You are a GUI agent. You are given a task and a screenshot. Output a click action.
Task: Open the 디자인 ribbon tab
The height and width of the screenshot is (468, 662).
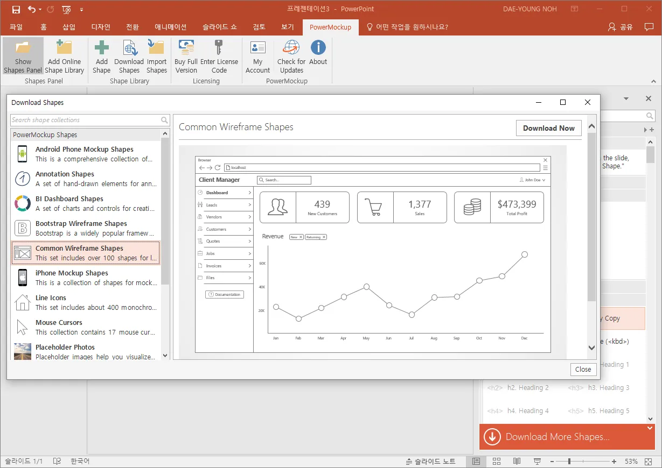pos(101,27)
